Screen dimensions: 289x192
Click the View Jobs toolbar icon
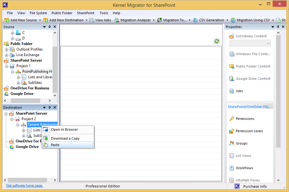click(92, 20)
